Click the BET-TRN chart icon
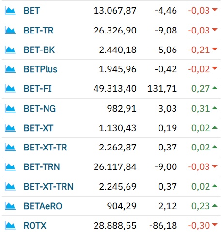Image resolution: width=222 pixels, height=232 pixels. pyautogui.click(x=10, y=167)
